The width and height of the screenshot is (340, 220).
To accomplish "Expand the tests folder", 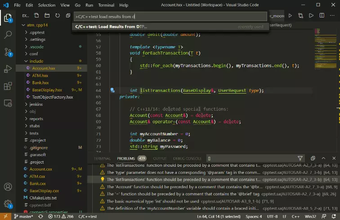I will pos(34,134).
